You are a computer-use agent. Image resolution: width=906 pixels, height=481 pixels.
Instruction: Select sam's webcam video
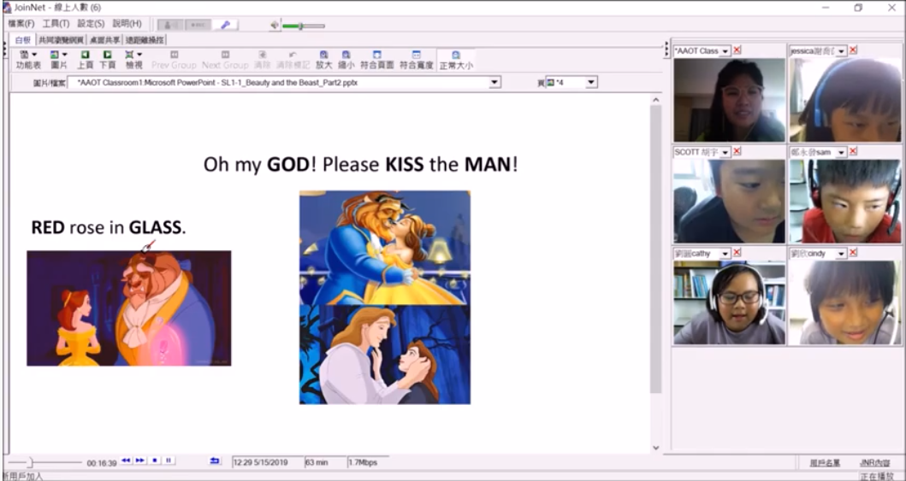point(845,202)
